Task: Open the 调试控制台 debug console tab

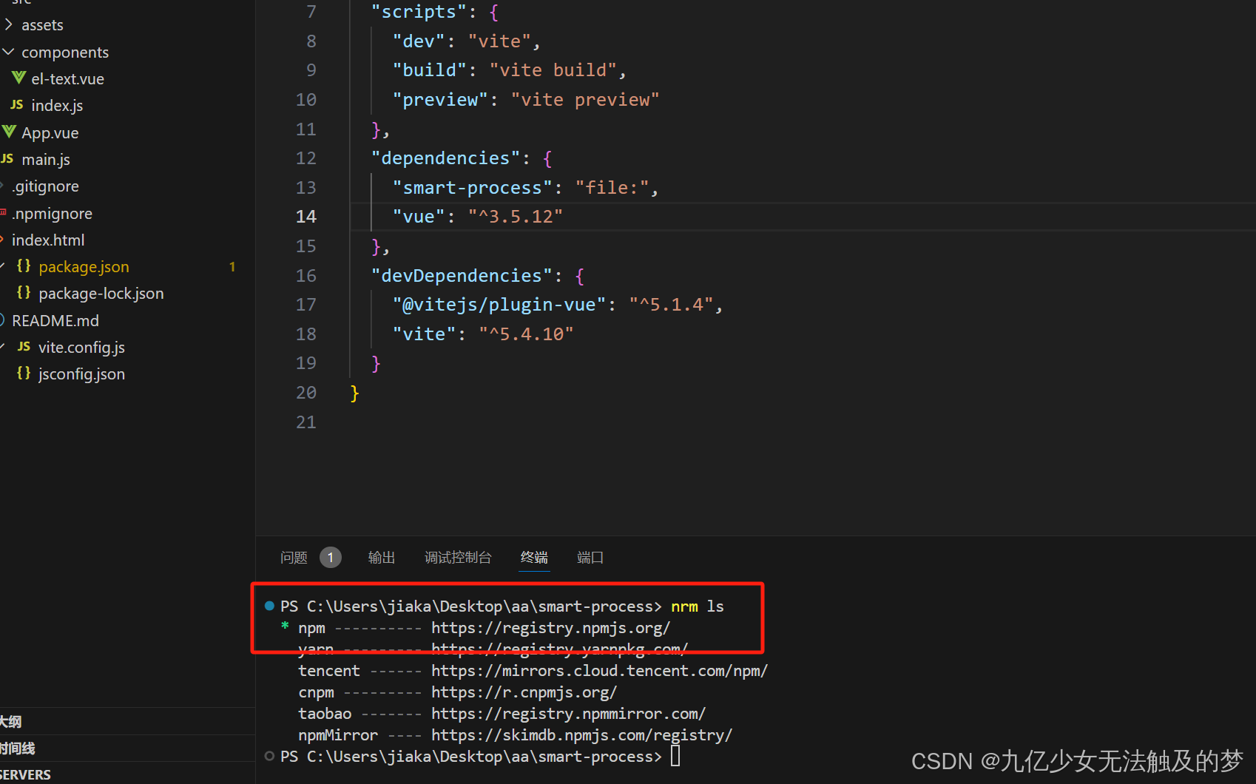Action: pyautogui.click(x=458, y=558)
